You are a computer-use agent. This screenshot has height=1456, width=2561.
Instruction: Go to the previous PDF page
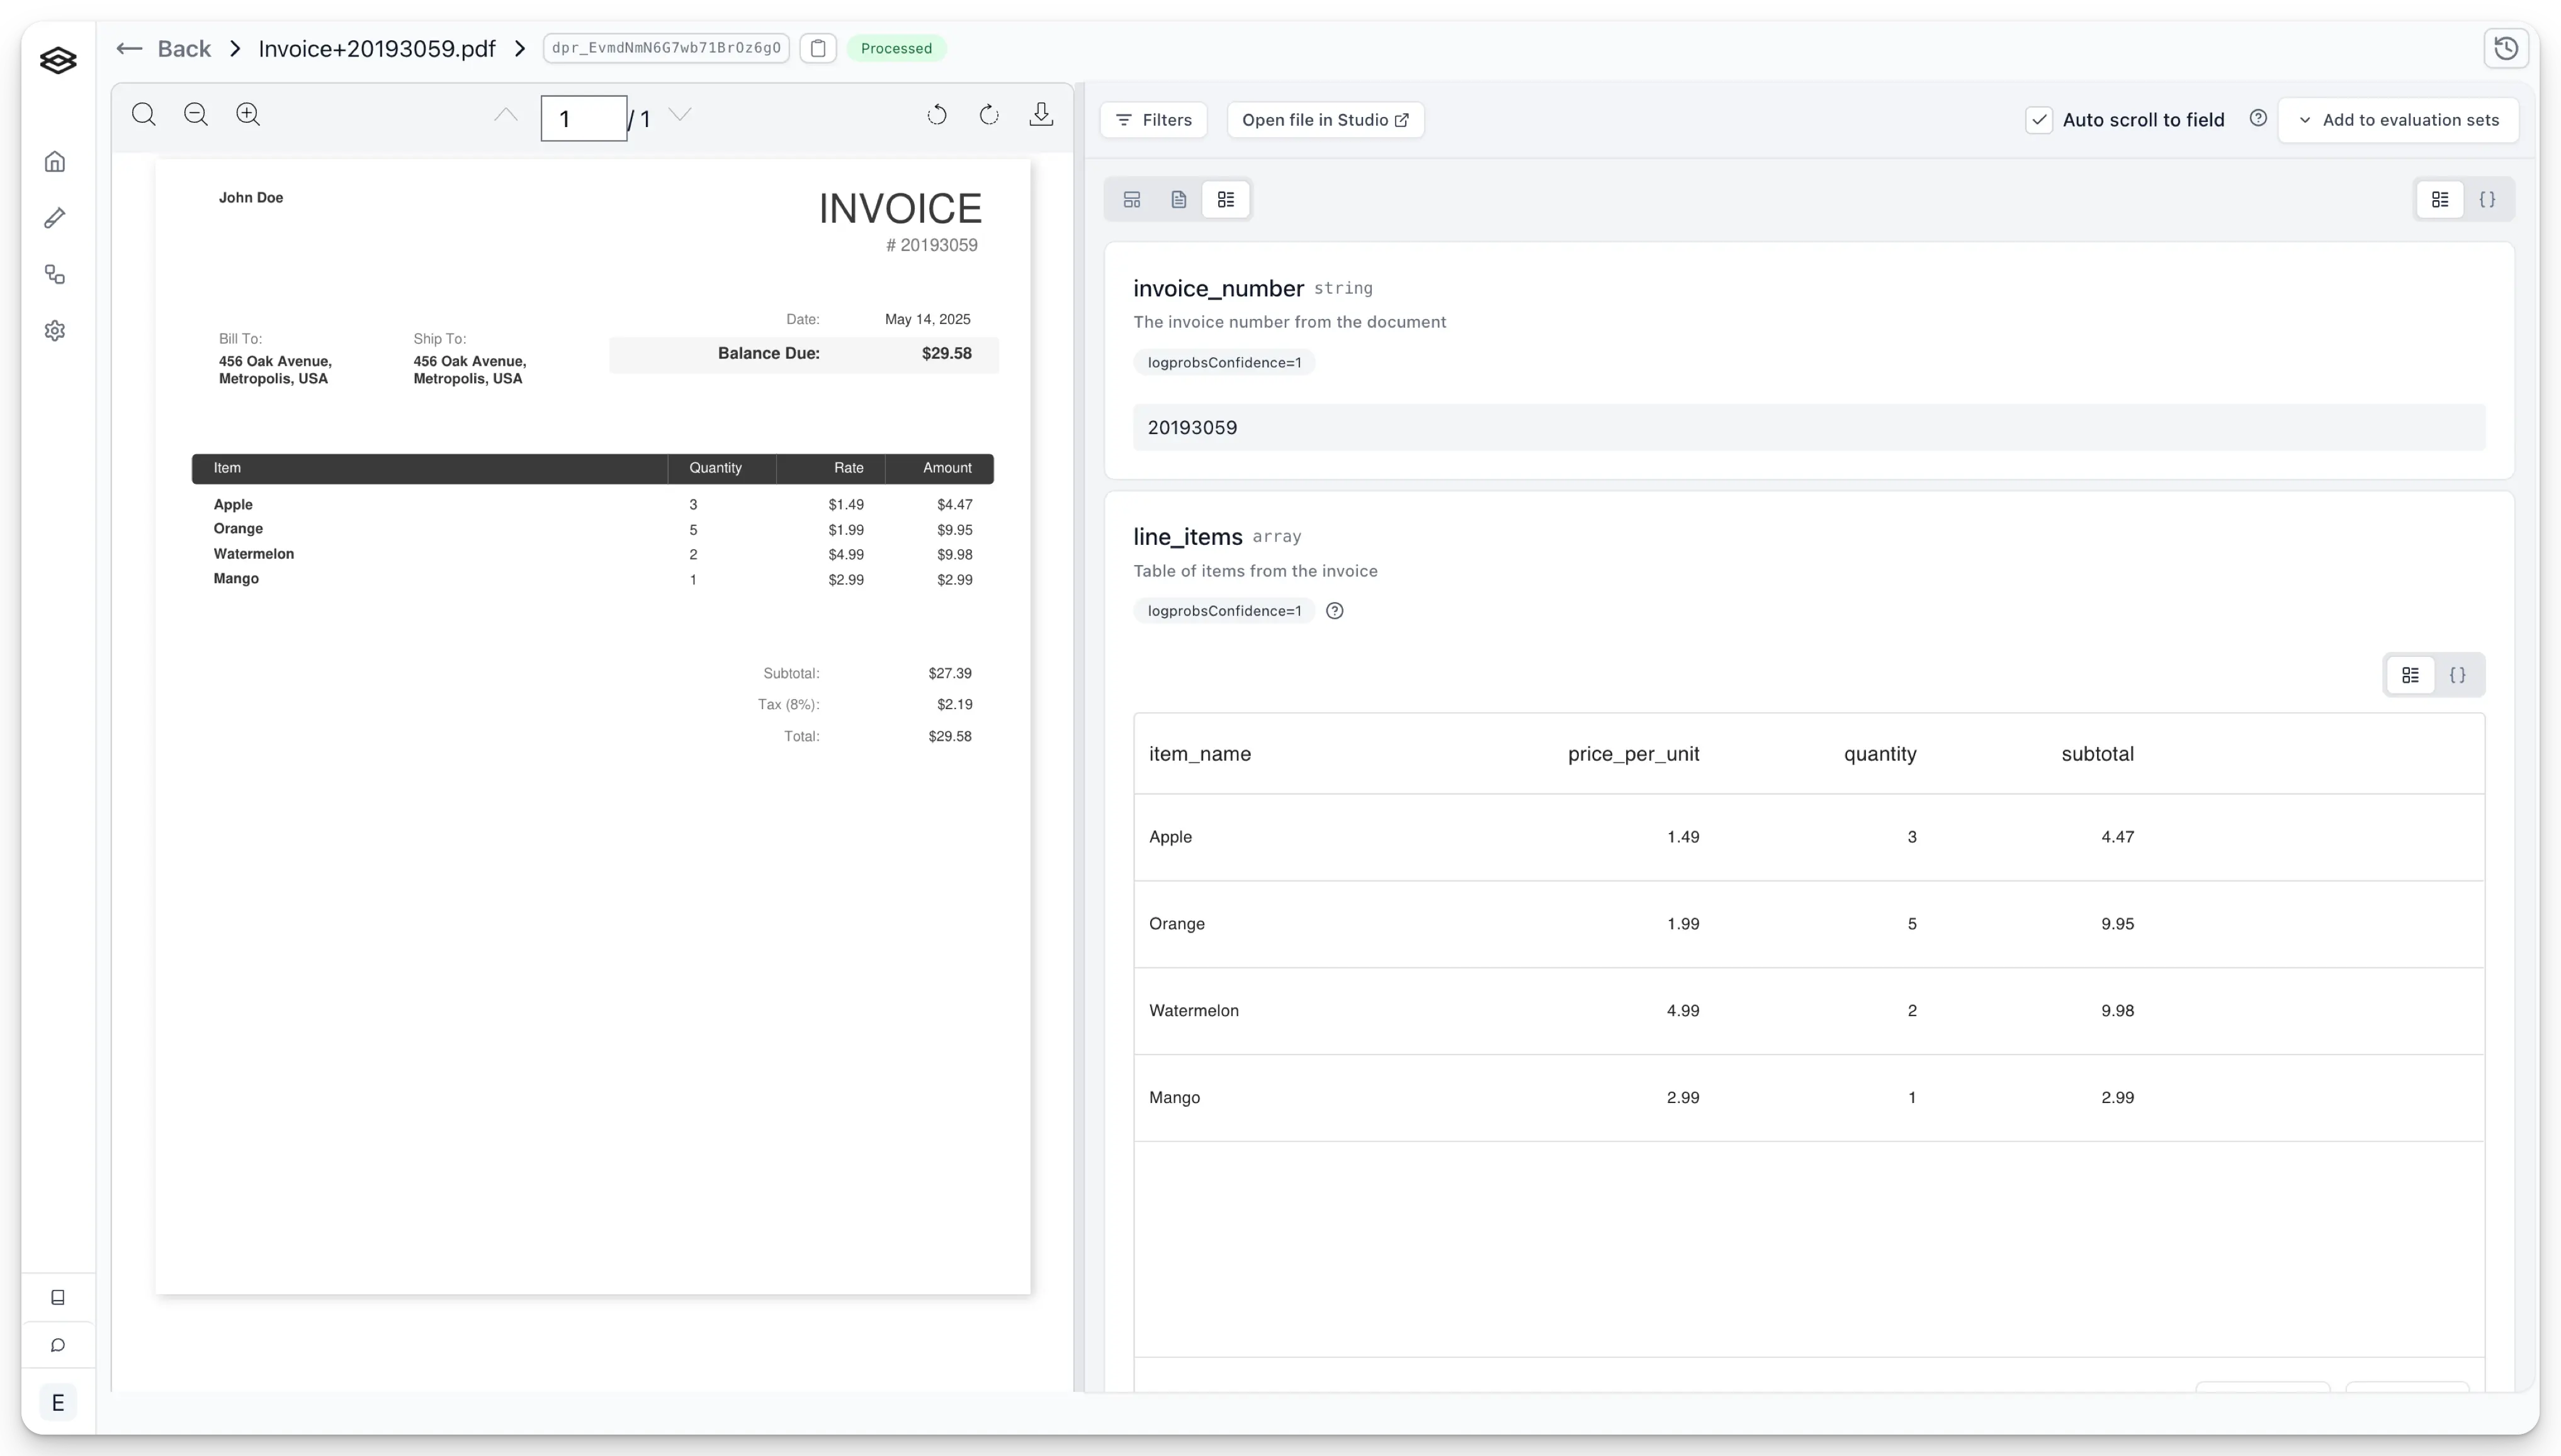506,115
